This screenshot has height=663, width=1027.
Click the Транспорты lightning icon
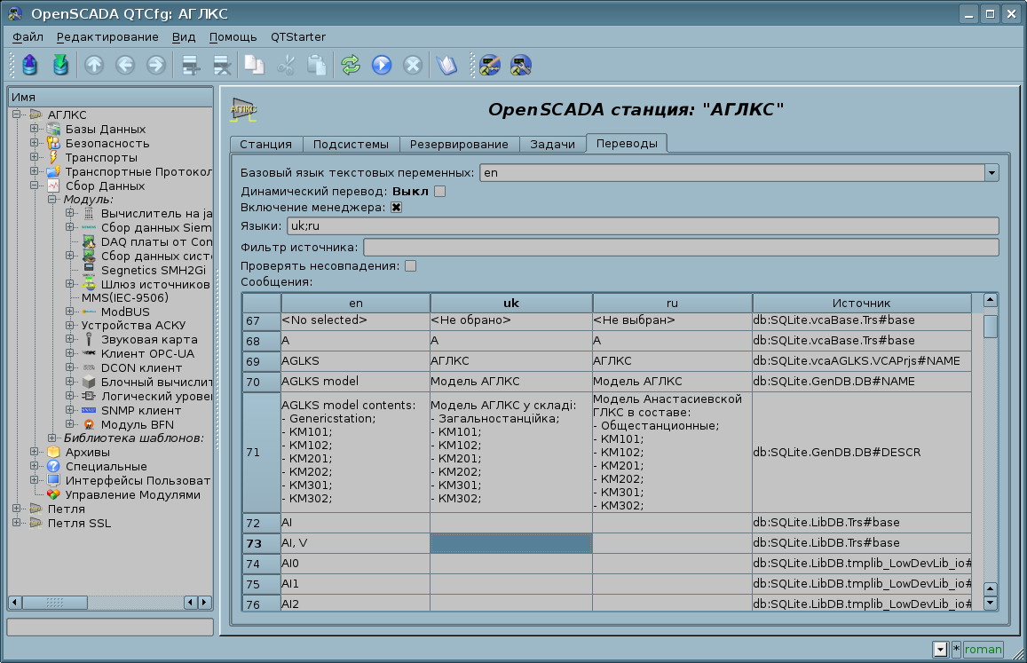pos(54,158)
